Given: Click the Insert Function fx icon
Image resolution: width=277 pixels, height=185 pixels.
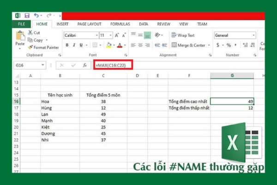Looking at the screenshot, I should coord(84,65).
